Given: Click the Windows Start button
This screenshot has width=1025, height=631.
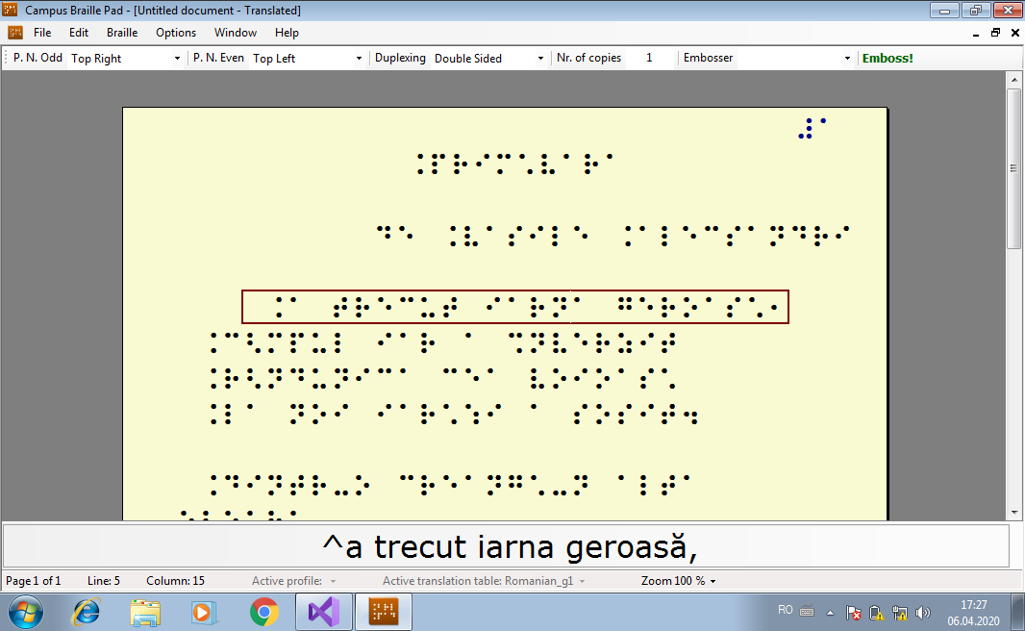Looking at the screenshot, I should click(25, 611).
